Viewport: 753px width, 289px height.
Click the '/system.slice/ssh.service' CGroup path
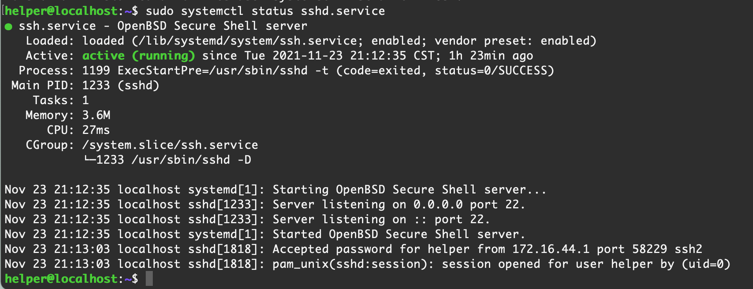coord(170,145)
